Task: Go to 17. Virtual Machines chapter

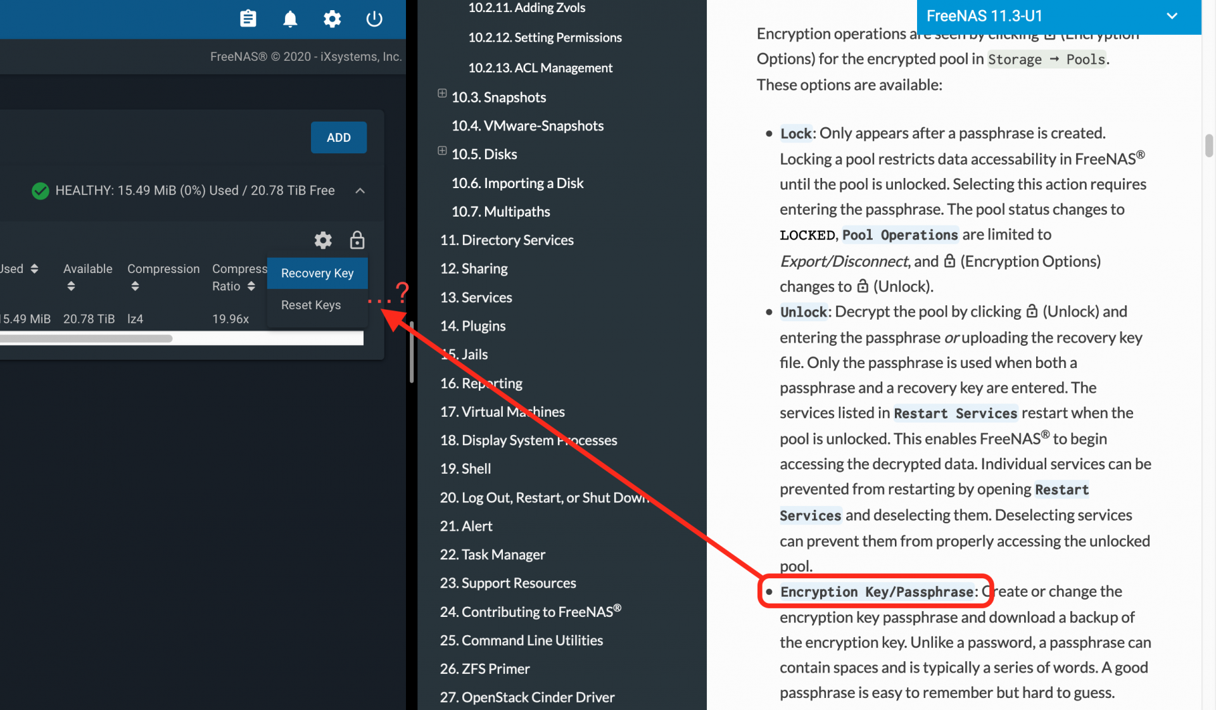Action: coord(503,412)
